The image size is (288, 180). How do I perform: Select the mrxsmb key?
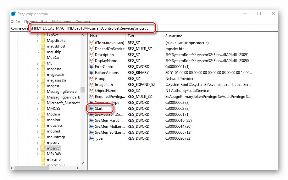click(x=54, y=160)
